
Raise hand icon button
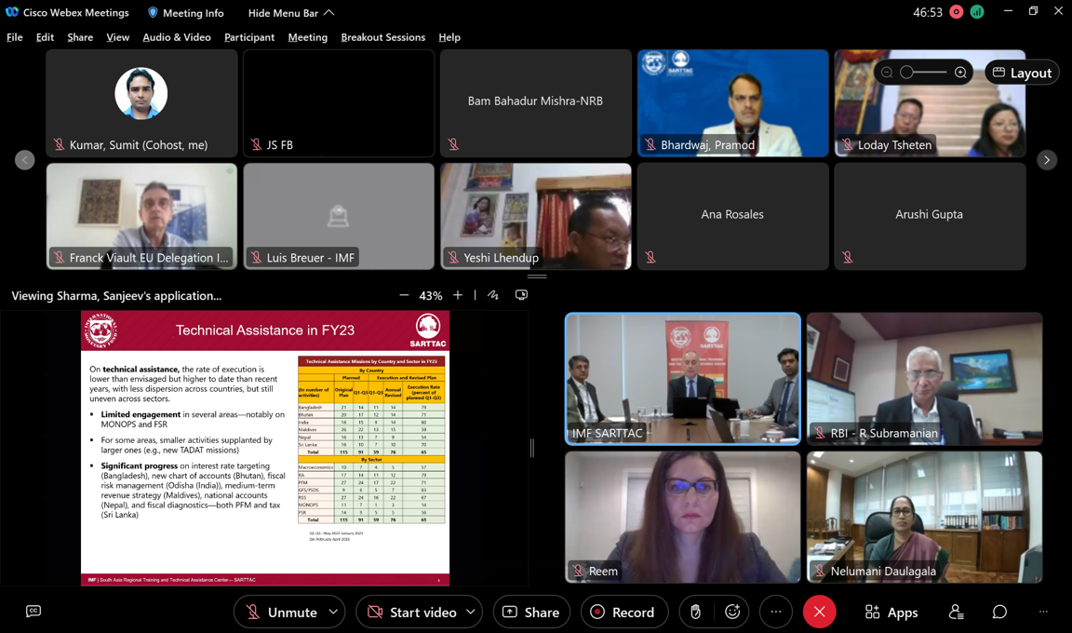(x=695, y=612)
